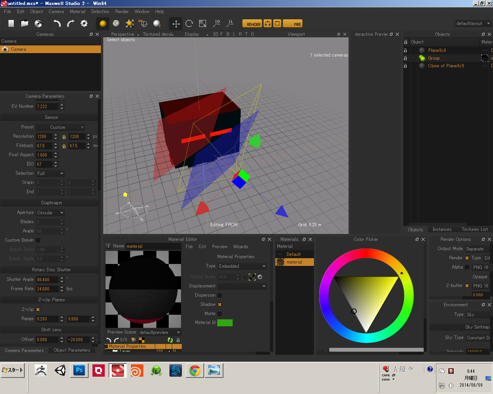Open the Wizards menu in Material Editor

(241, 247)
